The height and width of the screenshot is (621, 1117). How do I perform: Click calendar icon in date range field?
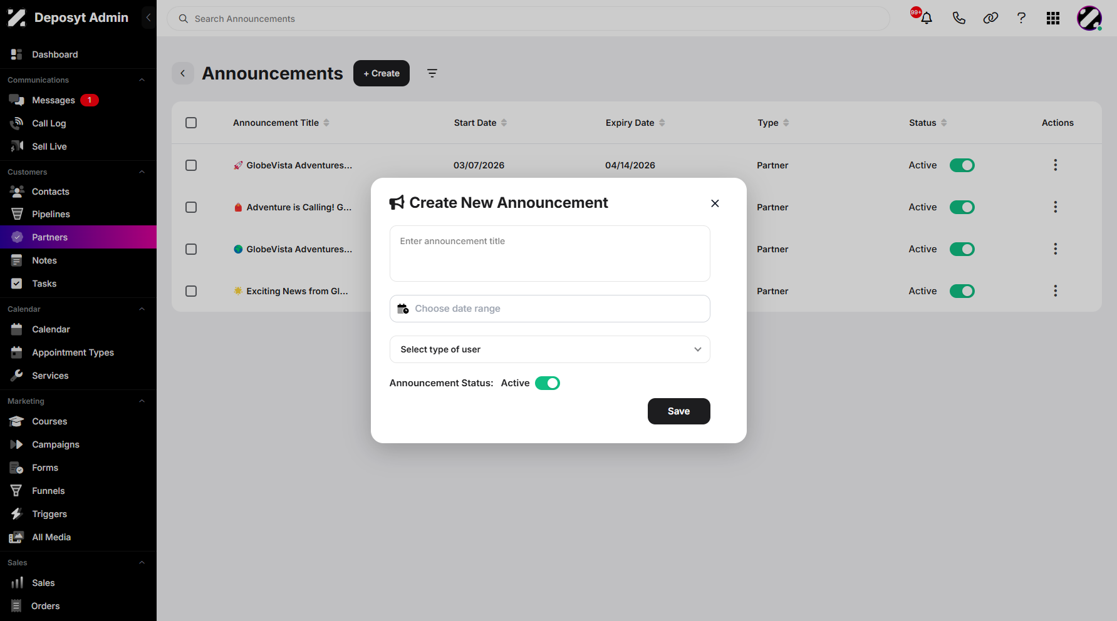coord(403,309)
